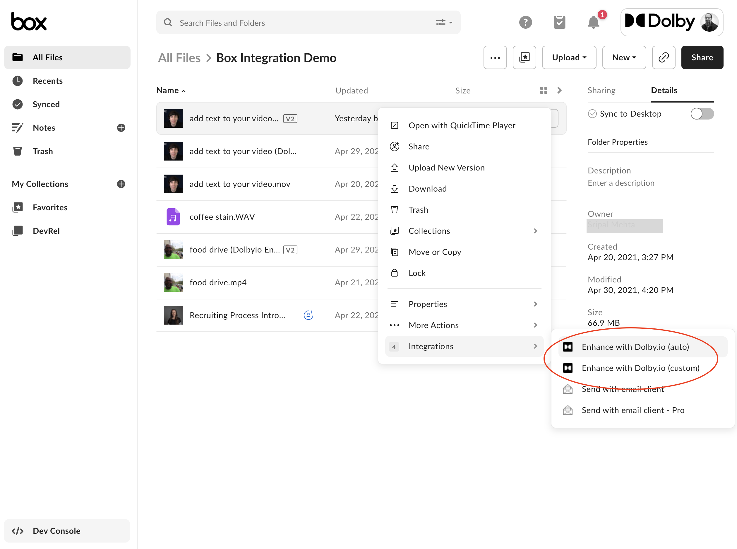Select Enhance with Dolby.io (auto)

643,347
